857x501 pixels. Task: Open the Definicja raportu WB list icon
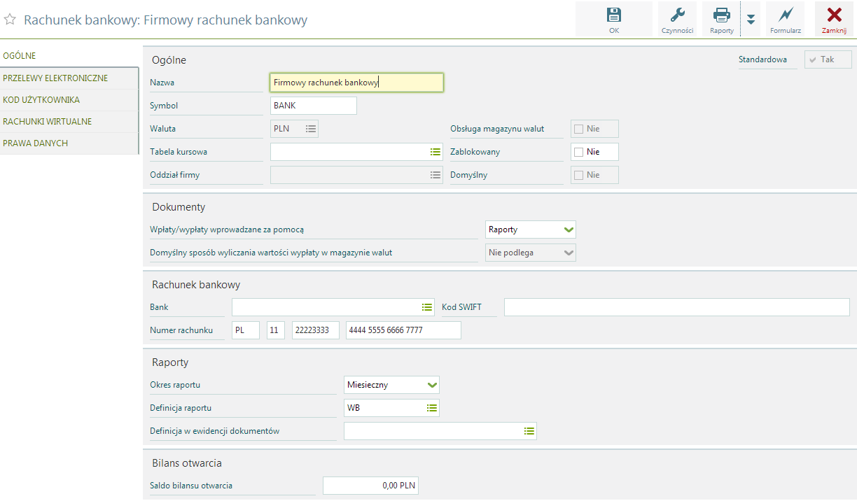click(x=432, y=408)
